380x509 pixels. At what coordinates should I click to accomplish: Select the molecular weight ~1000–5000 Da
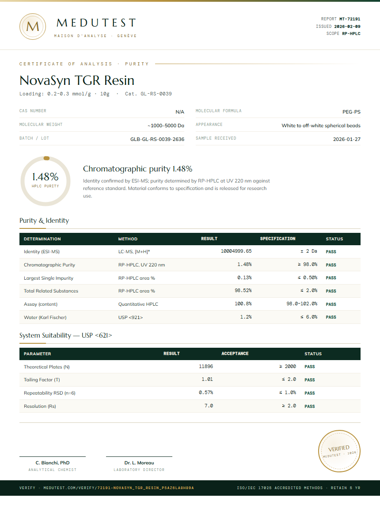point(166,125)
